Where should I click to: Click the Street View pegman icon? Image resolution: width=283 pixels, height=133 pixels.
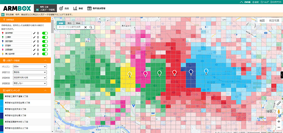pos(279,112)
